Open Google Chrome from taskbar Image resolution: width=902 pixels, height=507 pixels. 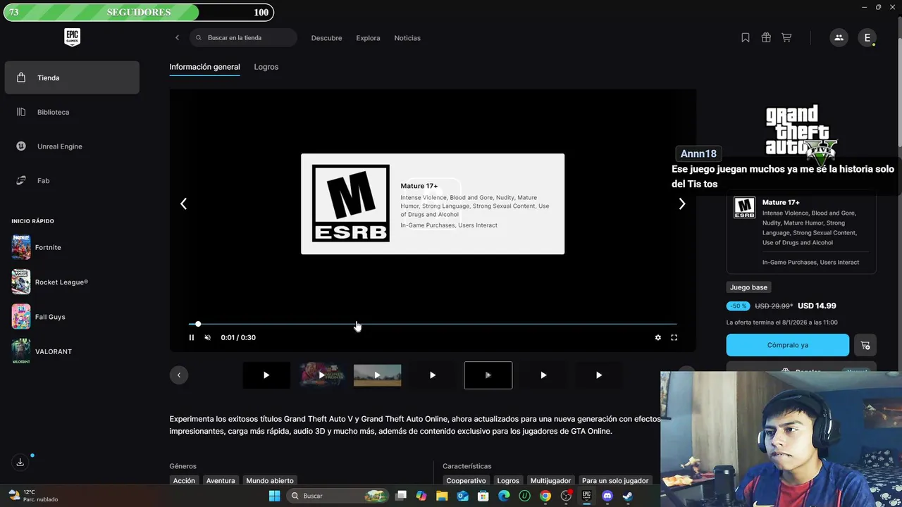pos(545,496)
